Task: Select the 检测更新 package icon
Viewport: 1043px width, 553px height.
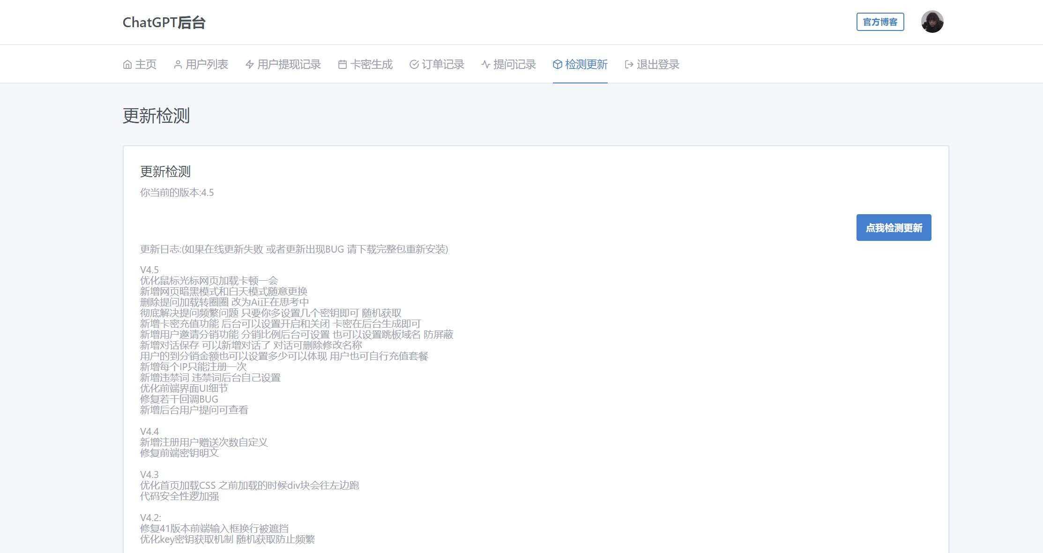Action: 557,64
